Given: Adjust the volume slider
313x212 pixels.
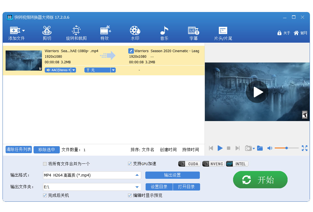Looking at the screenshot, I should 286,148.
